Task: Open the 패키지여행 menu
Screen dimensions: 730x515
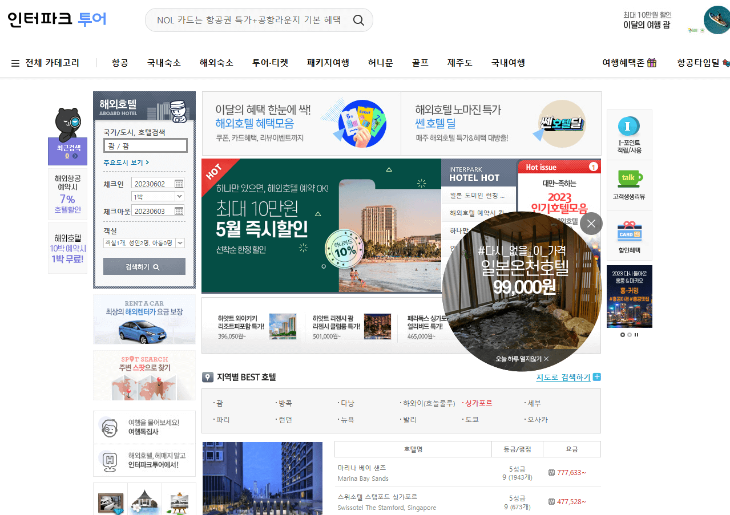Action: tap(328, 63)
